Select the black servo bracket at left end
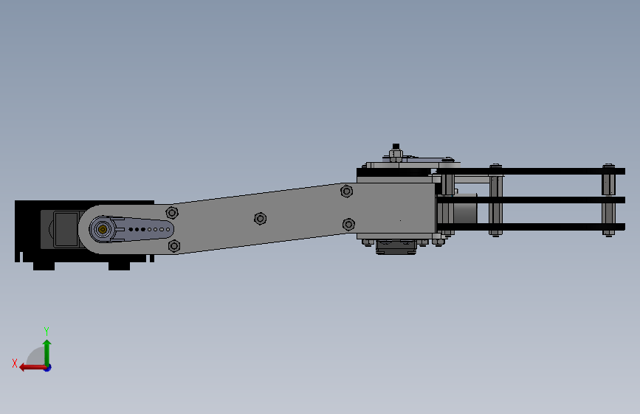 point(84,234)
